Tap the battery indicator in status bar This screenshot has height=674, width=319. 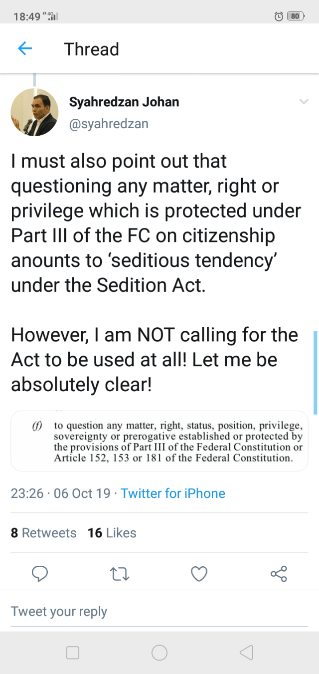295,16
